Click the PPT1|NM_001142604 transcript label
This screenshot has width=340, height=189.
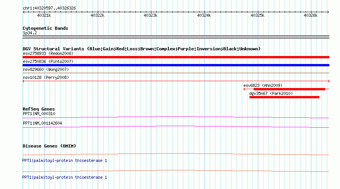(42, 123)
